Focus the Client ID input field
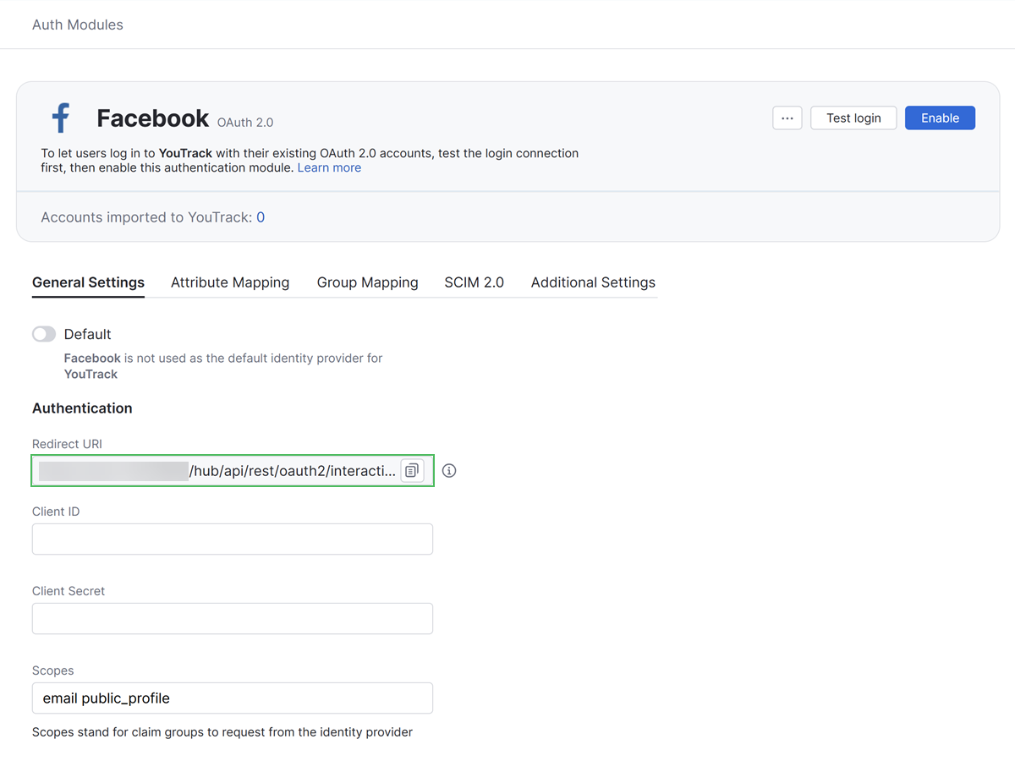The image size is (1015, 761). [233, 539]
